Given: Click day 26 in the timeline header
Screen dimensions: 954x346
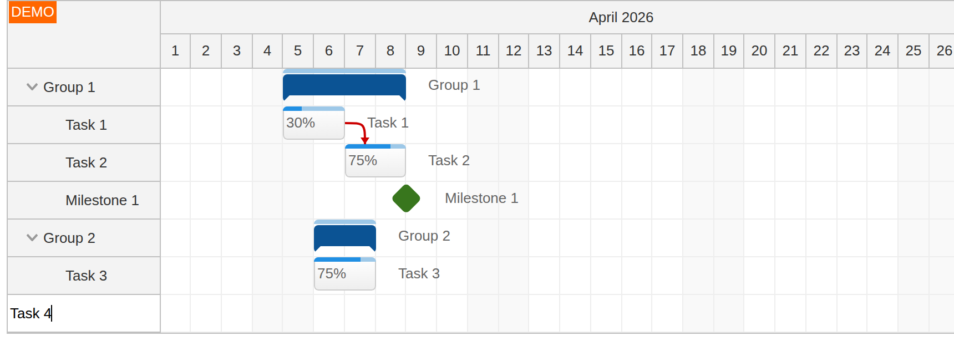Looking at the screenshot, I should click(x=944, y=50).
